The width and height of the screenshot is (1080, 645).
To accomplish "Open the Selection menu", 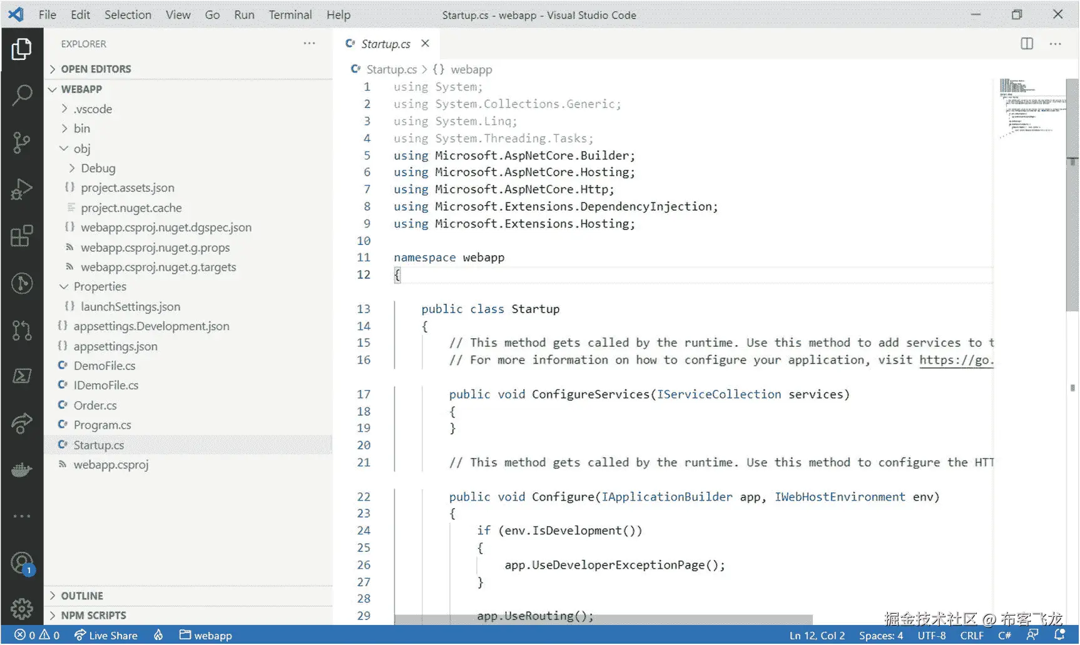I will click(128, 14).
